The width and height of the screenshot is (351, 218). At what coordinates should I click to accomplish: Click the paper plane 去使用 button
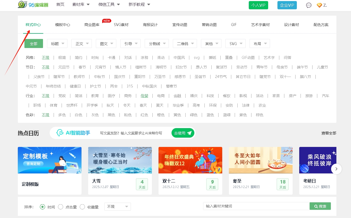pos(183,133)
